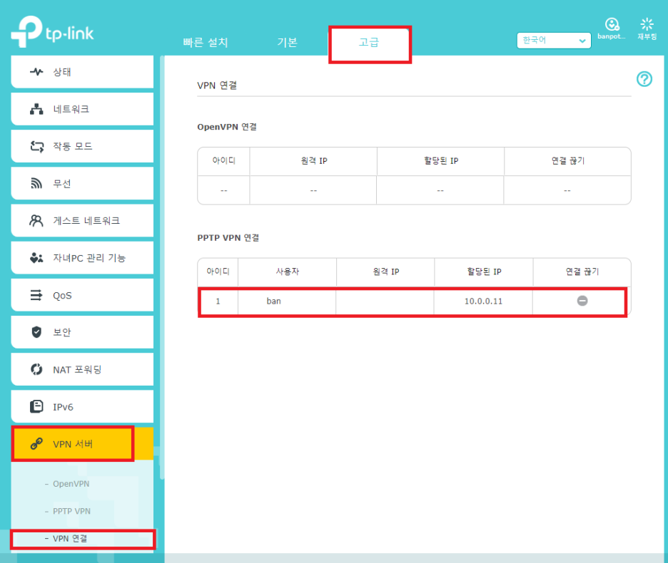Open the OpenVPN submenu item
This screenshot has width=668, height=563.
tap(71, 484)
